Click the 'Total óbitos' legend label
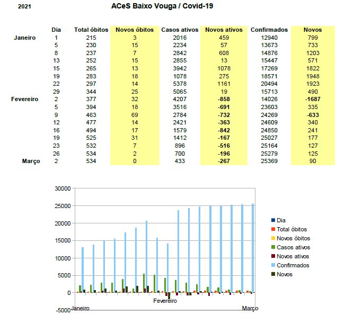 tap(292, 229)
